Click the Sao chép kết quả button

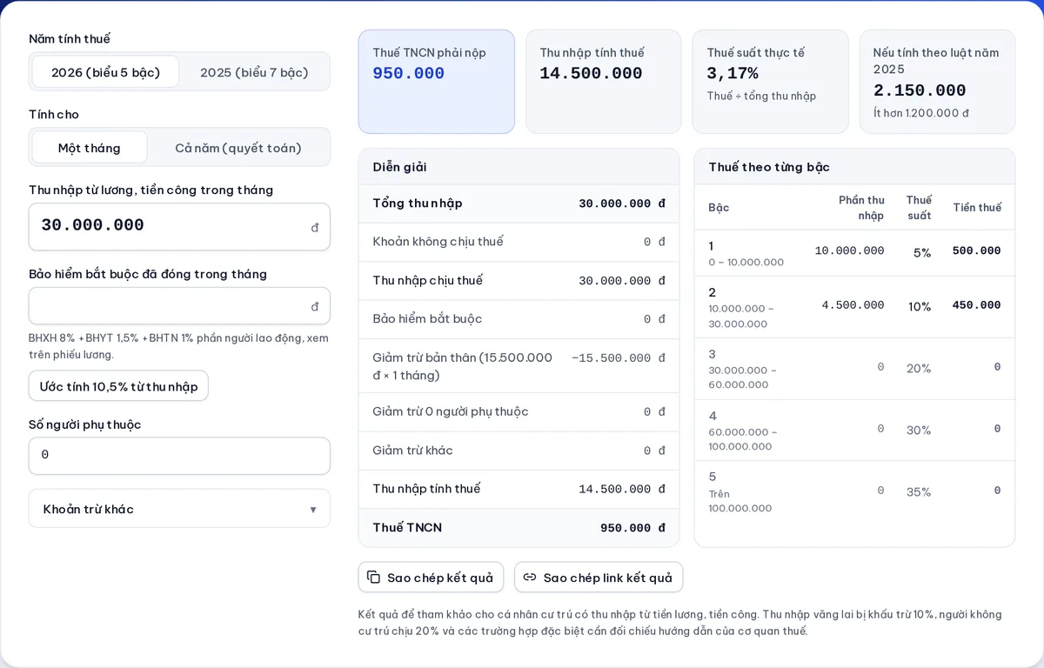click(431, 578)
